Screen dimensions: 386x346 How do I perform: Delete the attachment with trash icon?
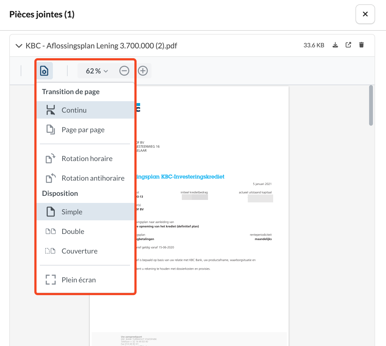(361, 45)
